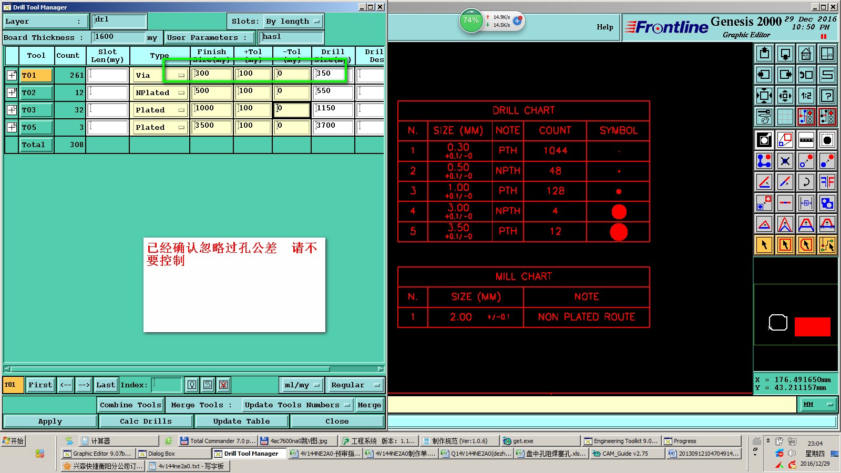Click the red color swatch in editor panel

tap(812, 326)
